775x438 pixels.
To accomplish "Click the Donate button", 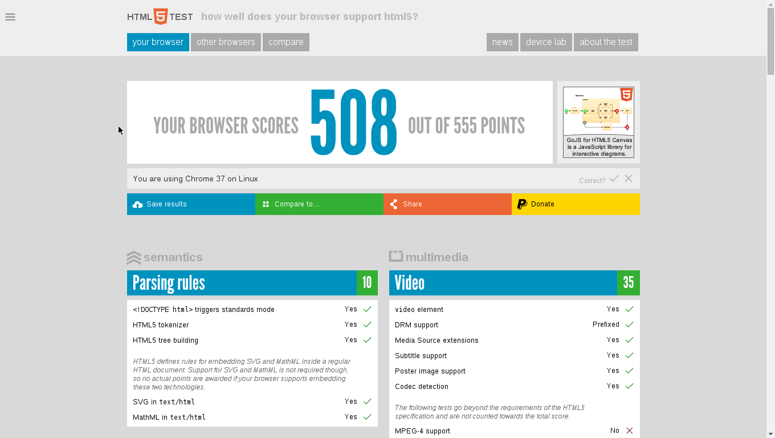I will pos(576,204).
